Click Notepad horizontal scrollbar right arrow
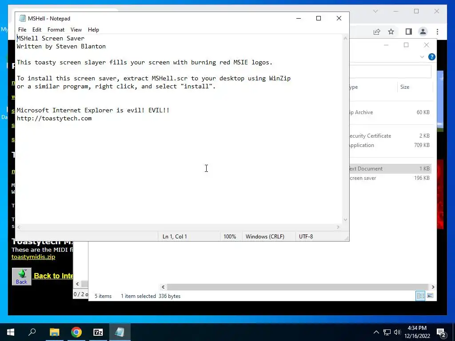 [x=338, y=227]
